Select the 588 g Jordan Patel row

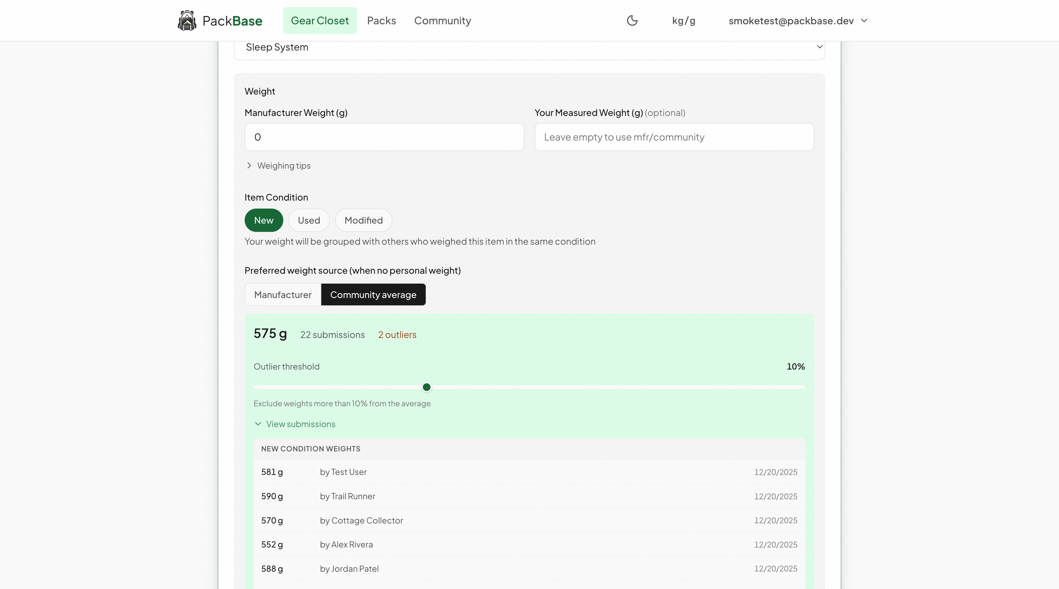pyautogui.click(x=529, y=569)
